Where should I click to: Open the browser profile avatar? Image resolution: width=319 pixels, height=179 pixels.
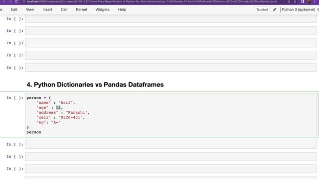[x=309, y=1]
